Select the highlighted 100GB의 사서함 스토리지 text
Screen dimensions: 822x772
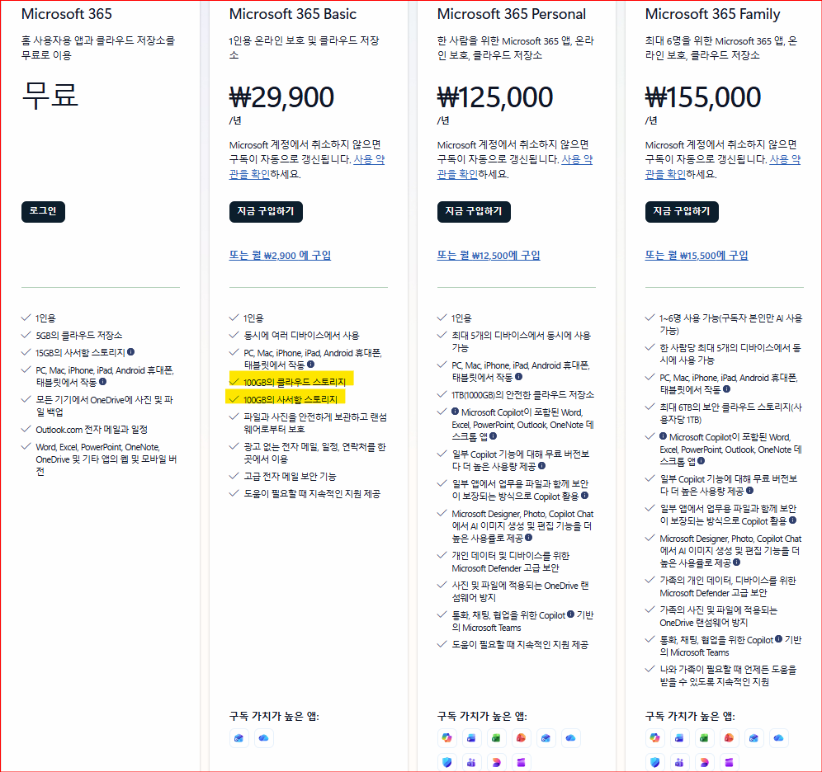291,399
